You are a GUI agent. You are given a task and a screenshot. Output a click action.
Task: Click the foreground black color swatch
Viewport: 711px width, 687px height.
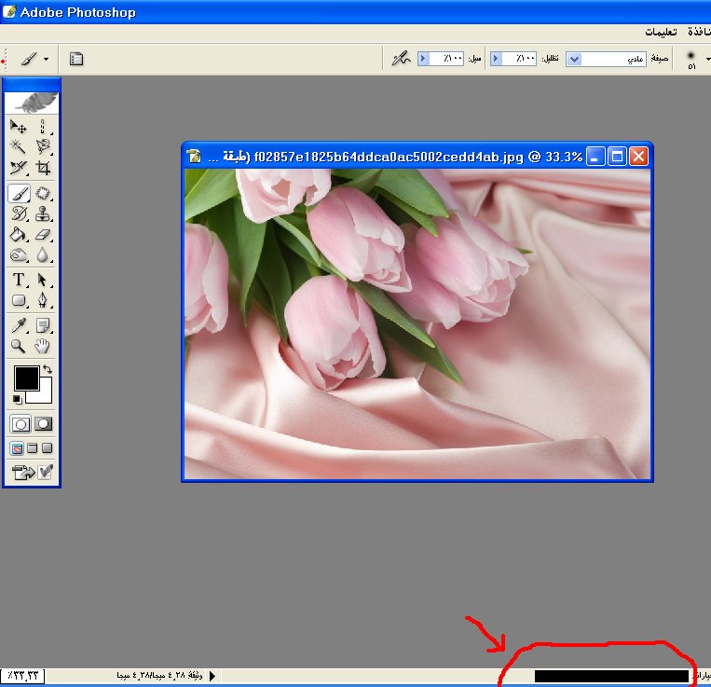(x=25, y=378)
